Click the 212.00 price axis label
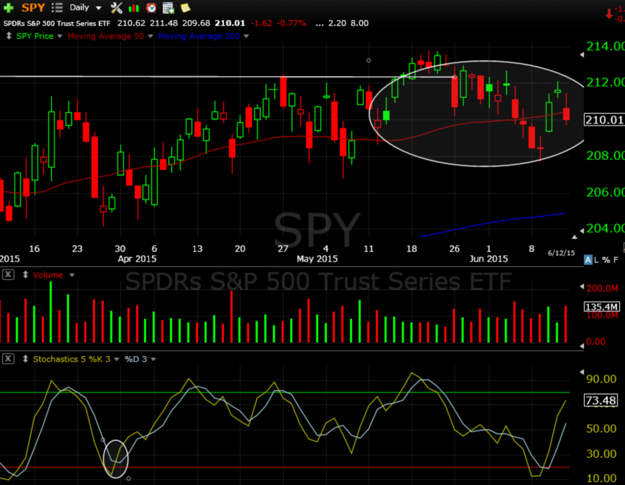 tap(605, 82)
